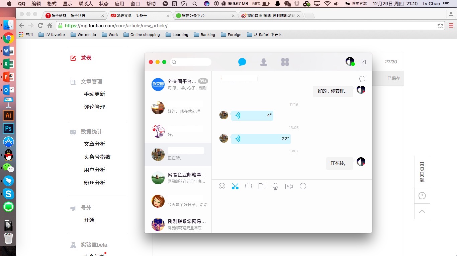The height and width of the screenshot is (256, 457).
Task: Start a video call from the chat toolbar
Action: pos(289,186)
